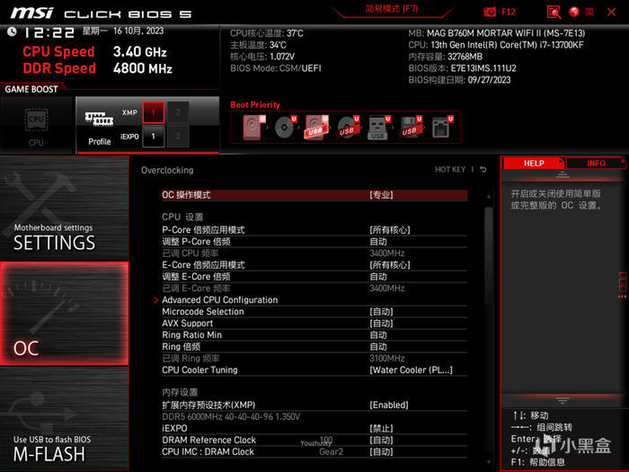Select the USB CD/DVD boot device icon
The width and height of the screenshot is (629, 472).
tap(348, 128)
